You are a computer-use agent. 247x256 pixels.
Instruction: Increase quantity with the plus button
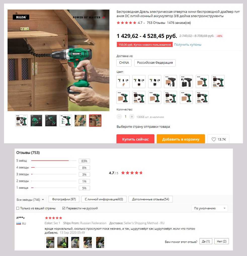(132, 117)
